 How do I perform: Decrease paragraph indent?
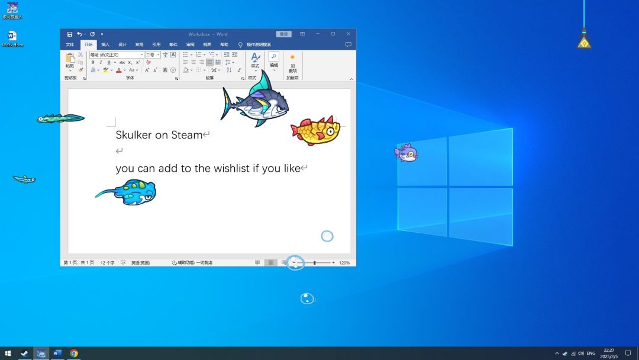tap(227, 54)
